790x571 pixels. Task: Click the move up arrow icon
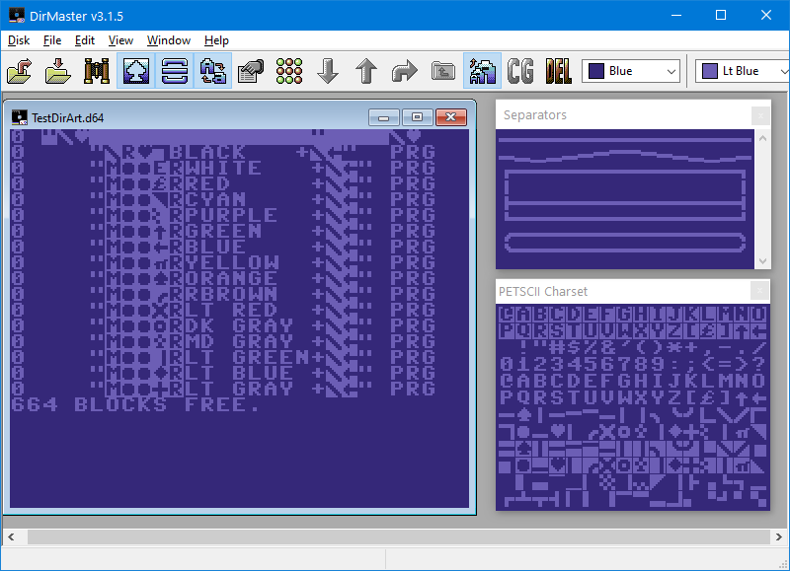pyautogui.click(x=366, y=71)
